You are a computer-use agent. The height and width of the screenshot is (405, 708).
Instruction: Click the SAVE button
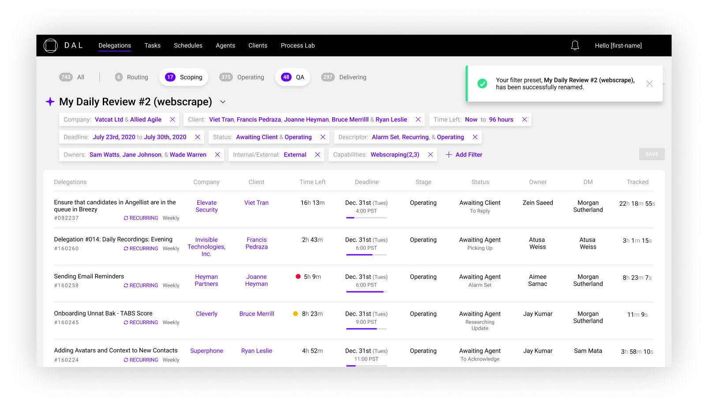click(652, 154)
